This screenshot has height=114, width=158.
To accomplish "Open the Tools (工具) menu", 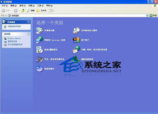I will [40, 6].
